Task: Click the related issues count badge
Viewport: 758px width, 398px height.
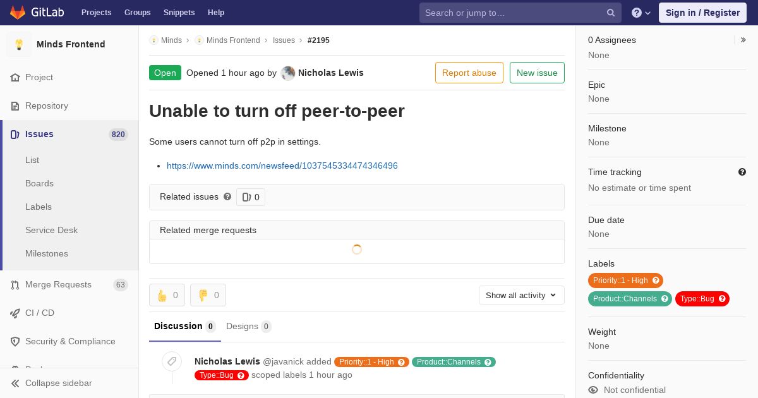Action: click(251, 197)
